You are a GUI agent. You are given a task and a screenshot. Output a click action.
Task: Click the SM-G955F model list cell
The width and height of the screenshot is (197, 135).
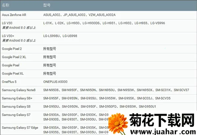coord(107,98)
